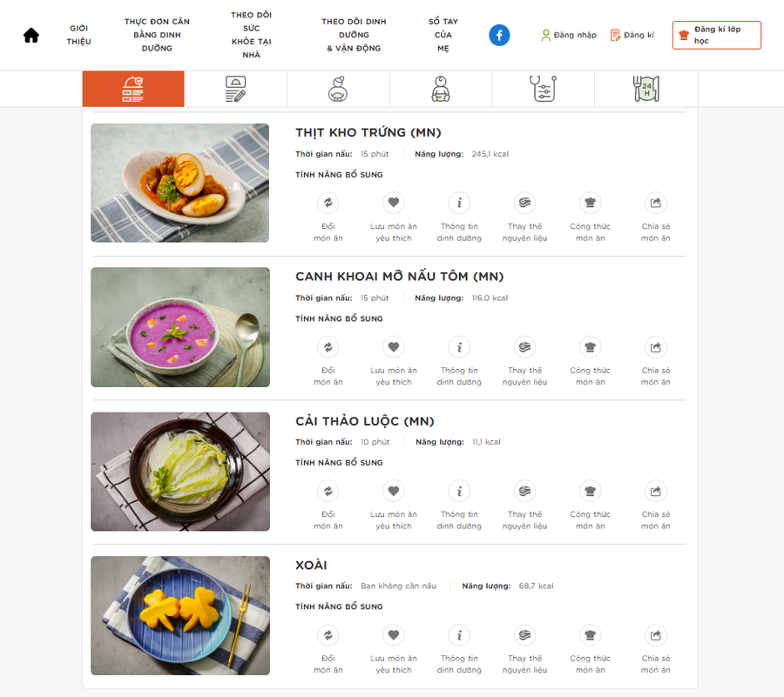Select the pregnant mother tab icon
784x697 pixels.
point(338,89)
